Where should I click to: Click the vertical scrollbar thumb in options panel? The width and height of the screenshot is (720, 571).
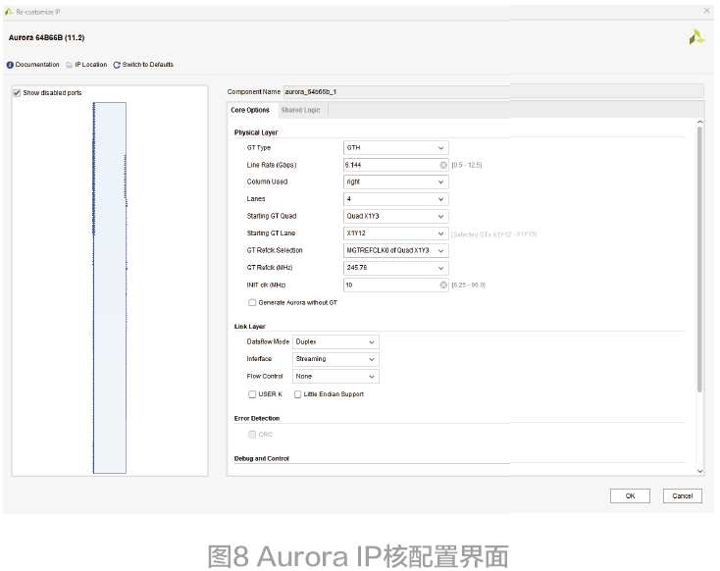click(699, 260)
